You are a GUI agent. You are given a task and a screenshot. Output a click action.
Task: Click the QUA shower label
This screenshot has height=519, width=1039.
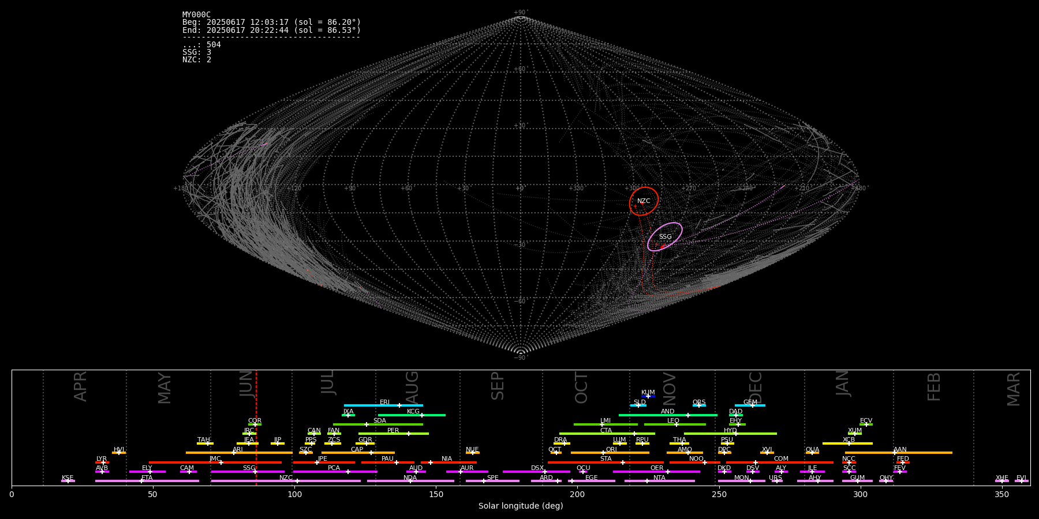click(813, 450)
